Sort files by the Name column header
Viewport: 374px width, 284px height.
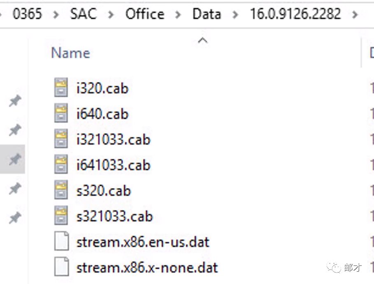click(x=70, y=53)
